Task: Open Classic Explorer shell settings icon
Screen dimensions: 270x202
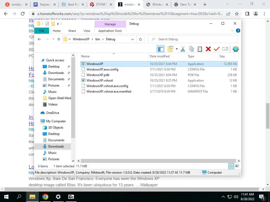Action: pos(235,49)
